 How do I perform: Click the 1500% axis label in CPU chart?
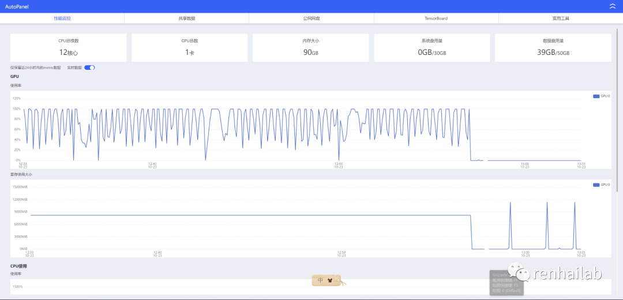pos(17,287)
